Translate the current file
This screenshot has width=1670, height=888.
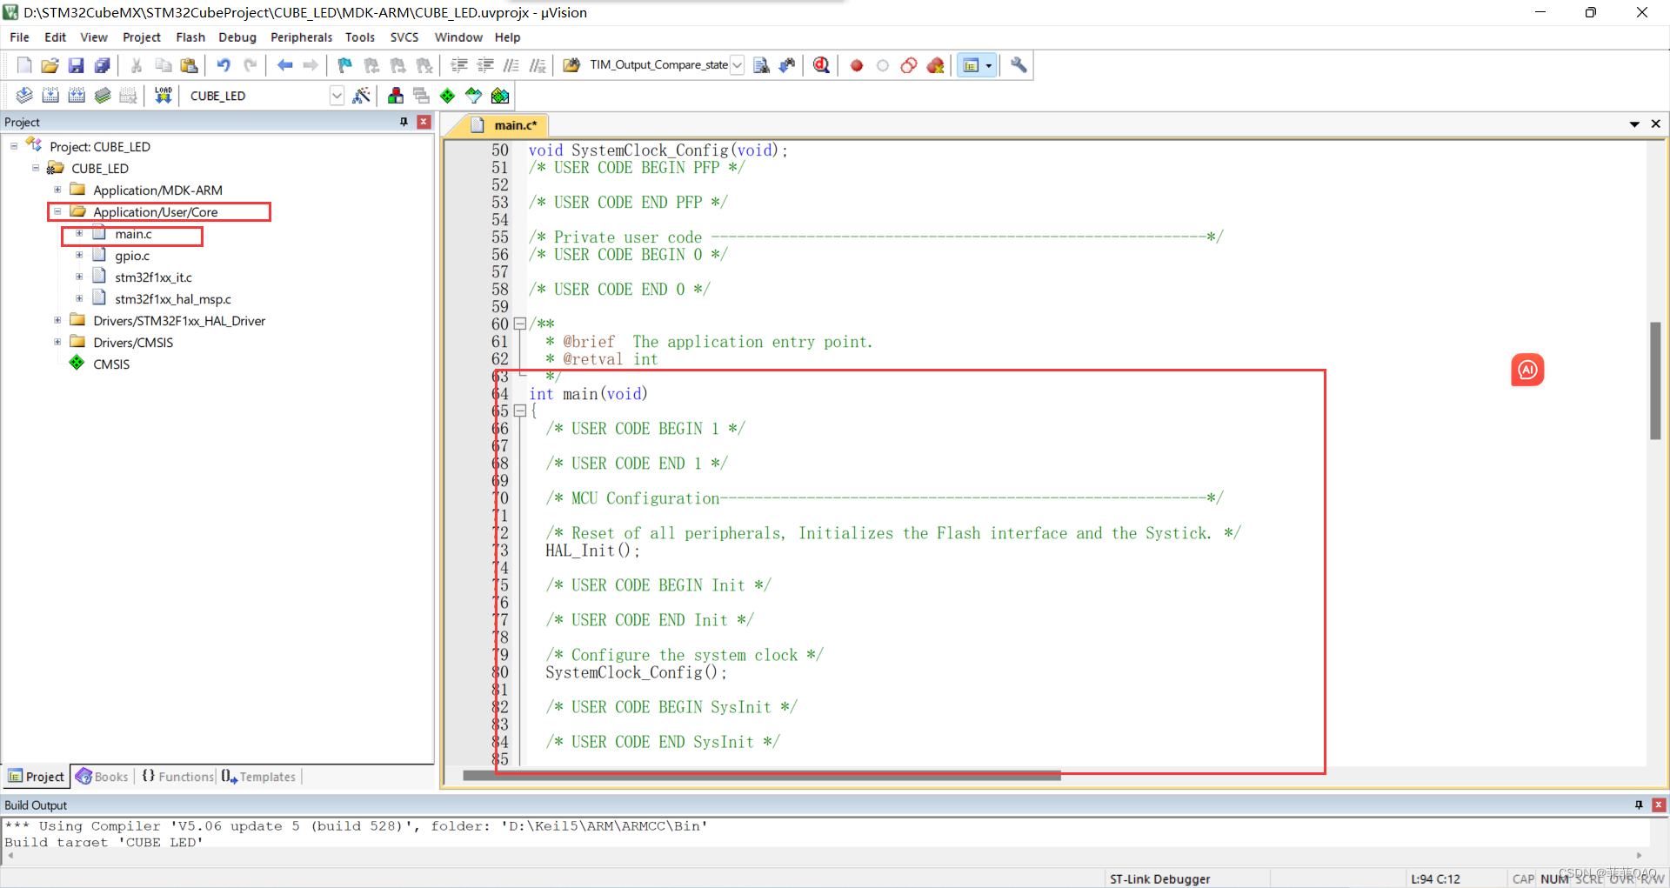click(24, 96)
